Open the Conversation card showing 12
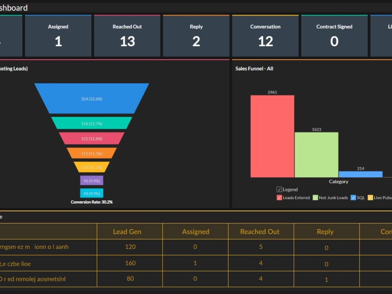This screenshot has height=294, width=392. (265, 35)
